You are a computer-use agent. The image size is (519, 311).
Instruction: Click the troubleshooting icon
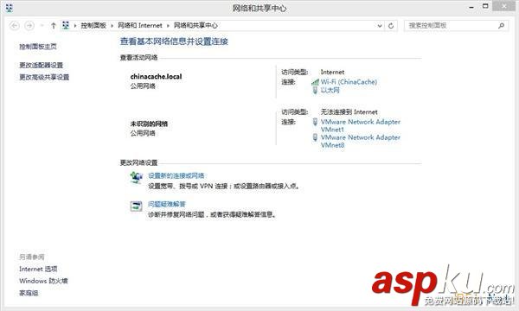tap(136, 206)
